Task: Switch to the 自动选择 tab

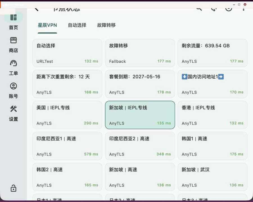Action: 77,25
